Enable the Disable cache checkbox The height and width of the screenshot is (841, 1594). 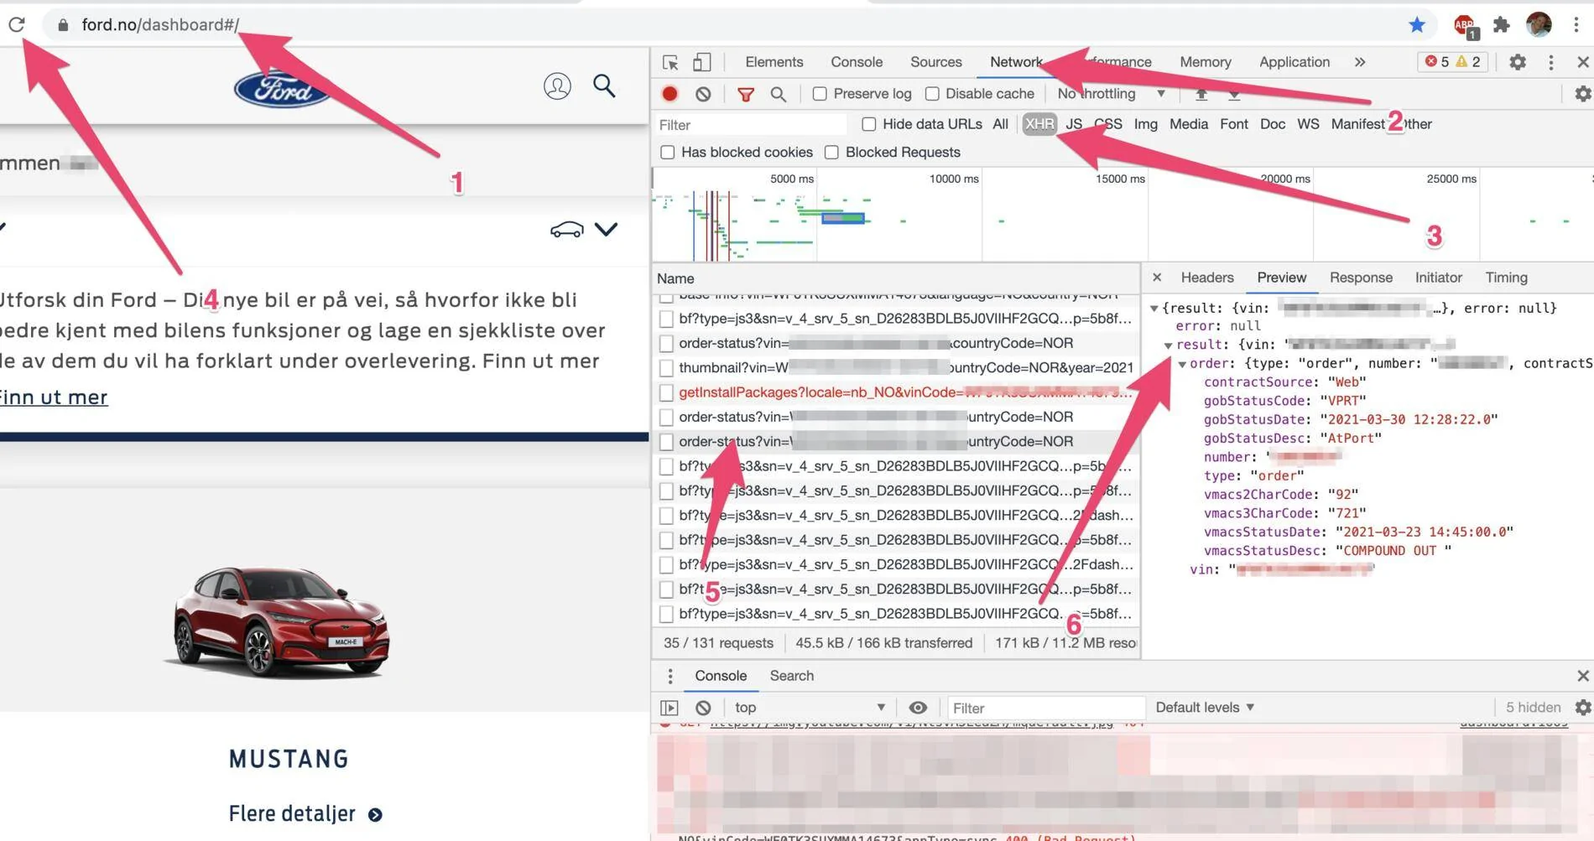tap(932, 94)
